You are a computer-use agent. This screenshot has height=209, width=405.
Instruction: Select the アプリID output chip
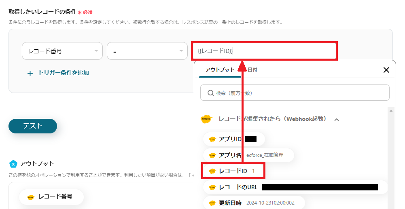(x=234, y=139)
